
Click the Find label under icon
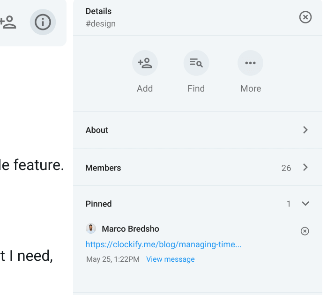pyautogui.click(x=196, y=88)
